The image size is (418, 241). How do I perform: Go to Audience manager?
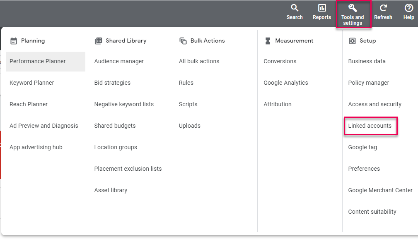119,61
